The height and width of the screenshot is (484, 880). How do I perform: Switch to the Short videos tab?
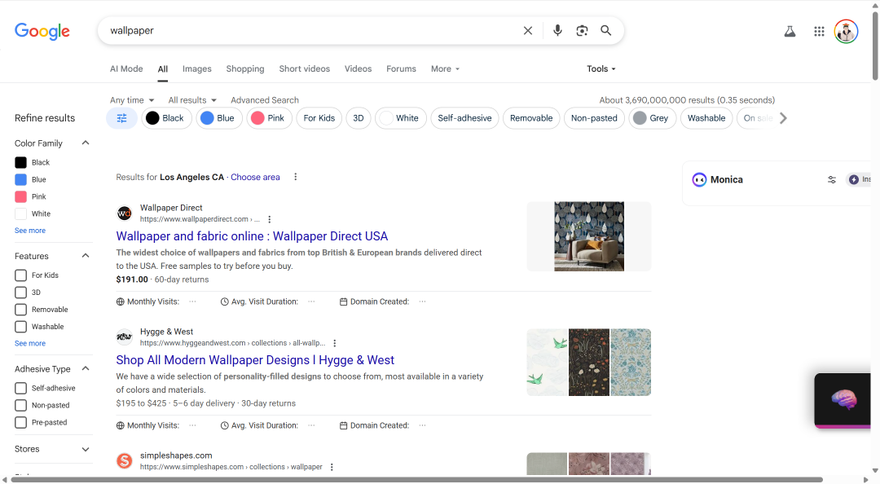coord(304,68)
